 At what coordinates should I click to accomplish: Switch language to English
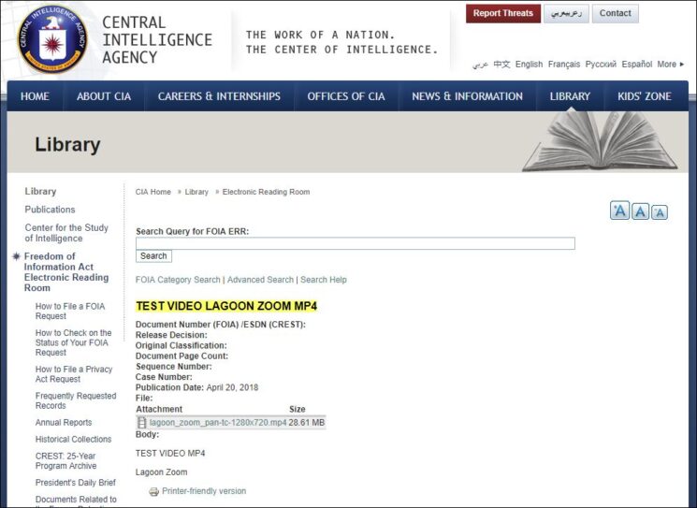[x=529, y=65]
